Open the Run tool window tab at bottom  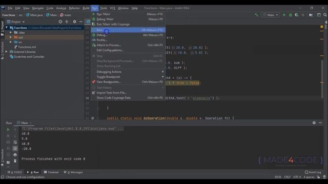[33, 172]
